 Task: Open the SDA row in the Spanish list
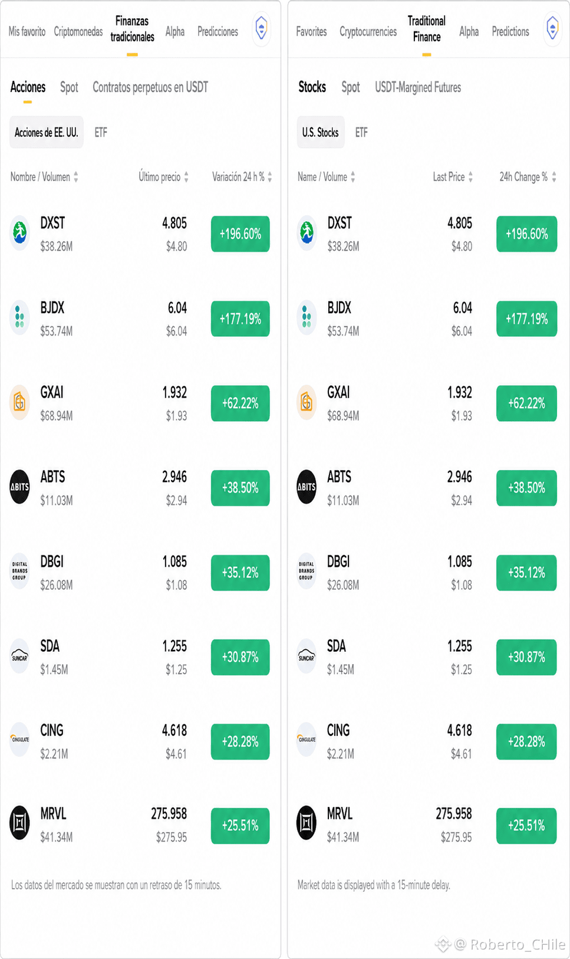tap(140, 657)
